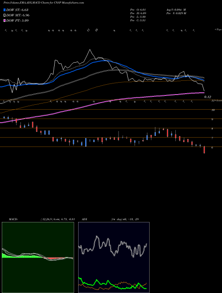Viewport: 222px width, 293px height.
Task: Click the tall blue candlestick near the 6 line
Action: point(86,142)
